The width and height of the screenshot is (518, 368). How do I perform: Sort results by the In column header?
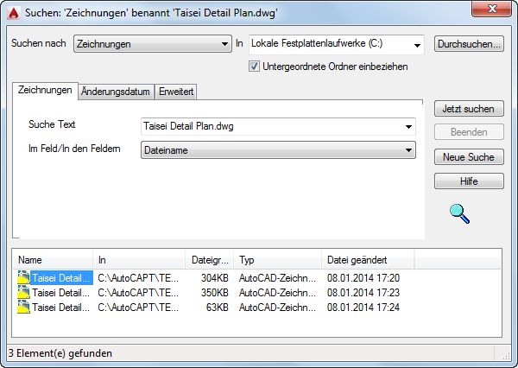[139, 260]
